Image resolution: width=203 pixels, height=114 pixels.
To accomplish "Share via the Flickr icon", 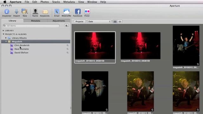I will 87,11.
